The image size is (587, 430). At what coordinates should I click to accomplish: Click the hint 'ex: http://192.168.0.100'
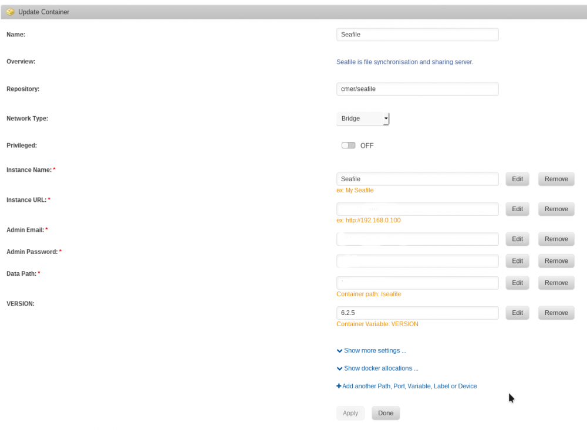pyautogui.click(x=369, y=221)
